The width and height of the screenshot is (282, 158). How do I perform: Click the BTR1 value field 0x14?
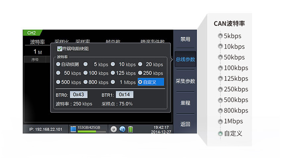pyautogui.click(x=124, y=95)
